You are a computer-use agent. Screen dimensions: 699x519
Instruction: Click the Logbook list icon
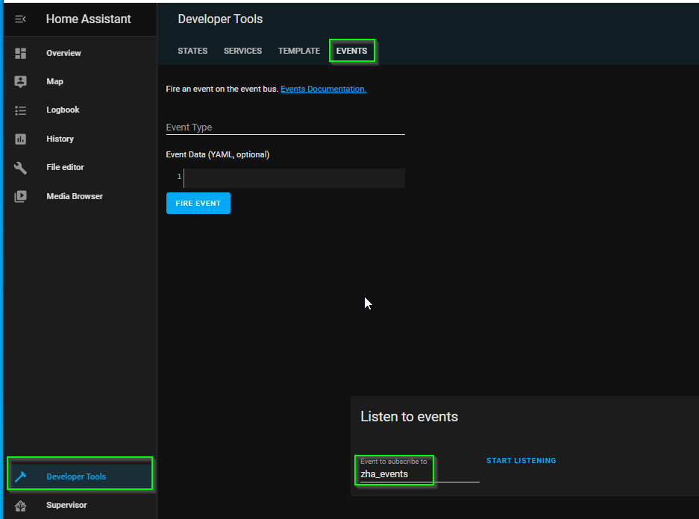(20, 110)
